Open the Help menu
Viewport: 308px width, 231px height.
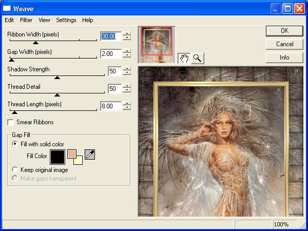(88, 20)
